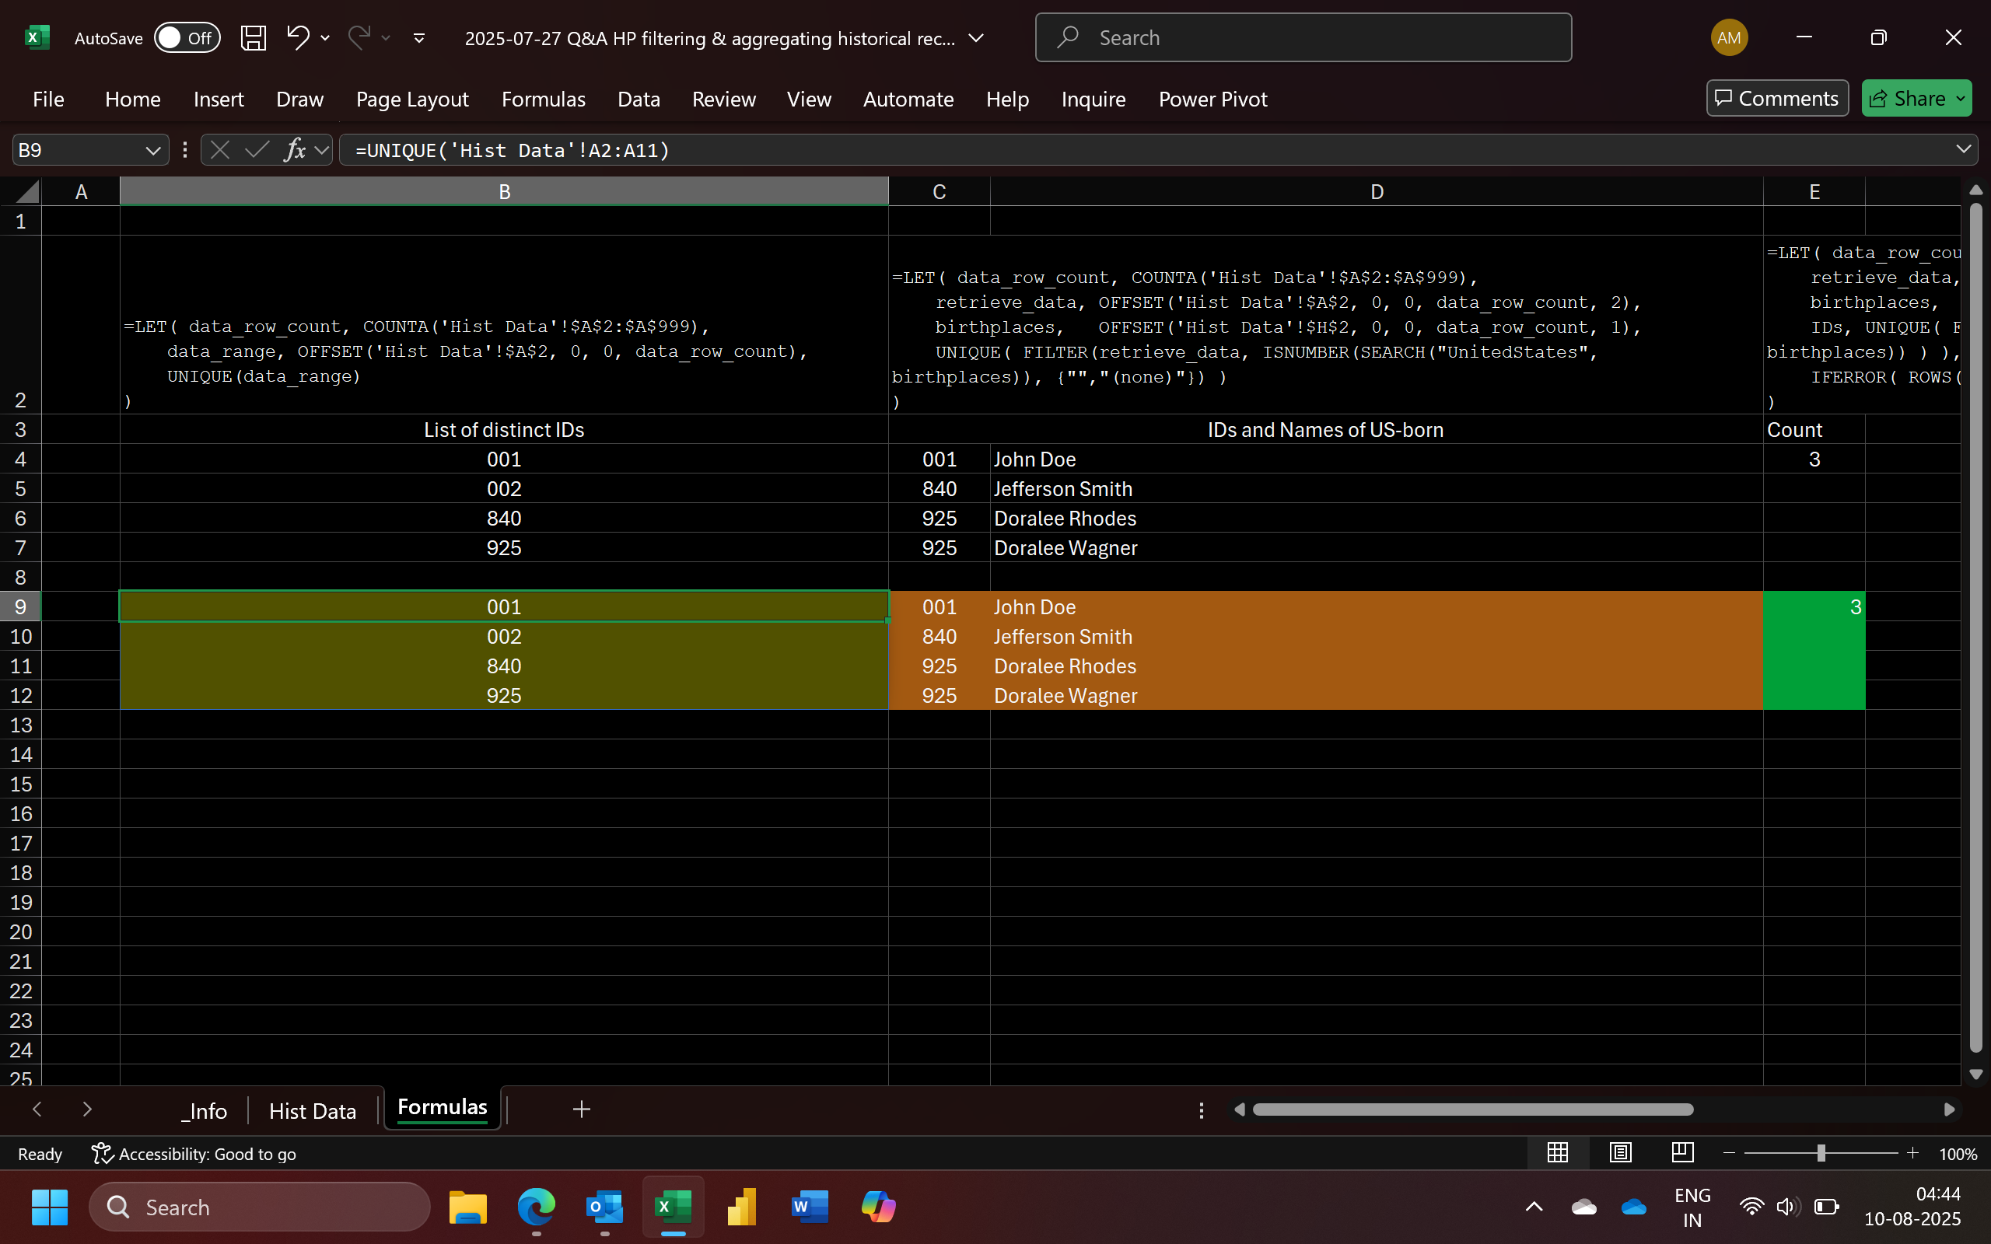Viewport: 1991px width, 1244px height.
Task: Open the Comments pane button
Action: pyautogui.click(x=1776, y=99)
